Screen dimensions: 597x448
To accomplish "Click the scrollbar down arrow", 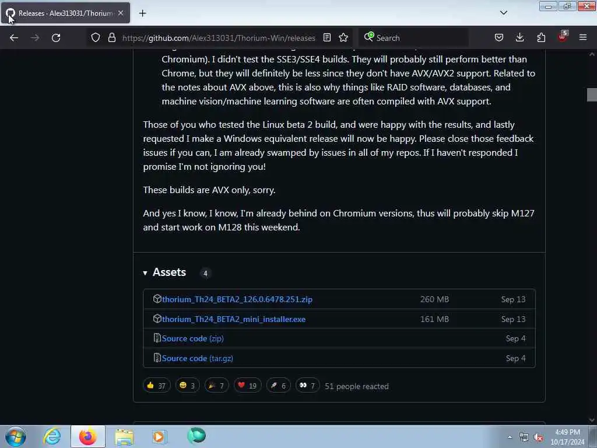I will point(592,420).
